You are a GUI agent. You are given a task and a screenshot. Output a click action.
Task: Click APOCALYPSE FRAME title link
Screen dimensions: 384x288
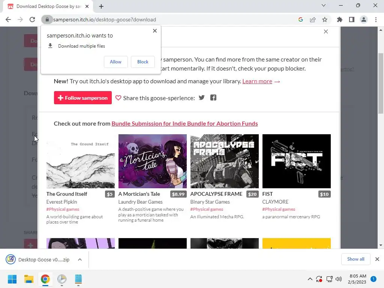[x=216, y=194]
